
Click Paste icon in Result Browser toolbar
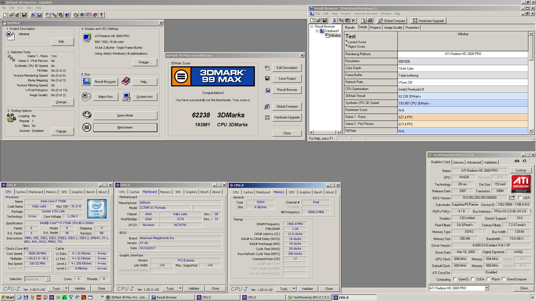pyautogui.click(x=347, y=20)
